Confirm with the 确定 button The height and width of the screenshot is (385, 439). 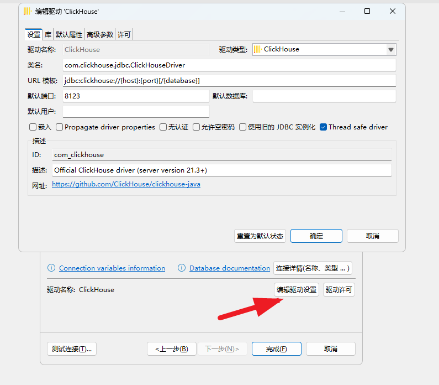(x=316, y=236)
